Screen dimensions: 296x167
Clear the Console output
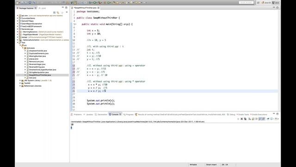pyautogui.click(x=249, y=119)
